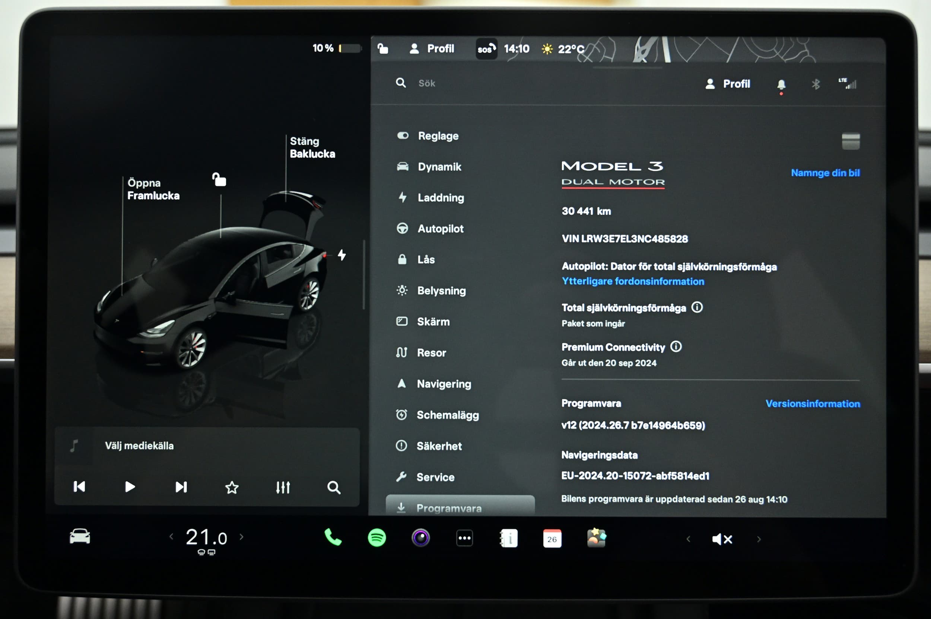
Task: Tap the 14:10 clock in status bar
Action: pyautogui.click(x=516, y=49)
